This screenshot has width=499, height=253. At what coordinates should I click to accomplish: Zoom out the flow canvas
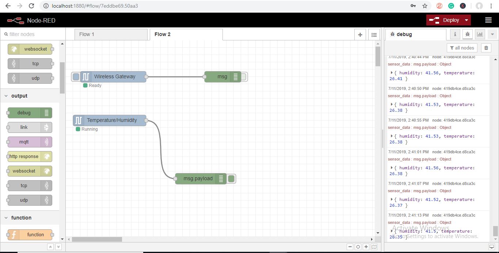point(350,247)
